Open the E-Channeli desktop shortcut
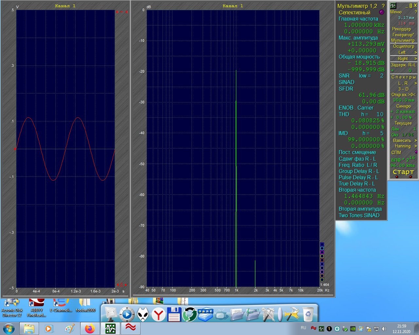419x335 pixels. tap(61, 306)
